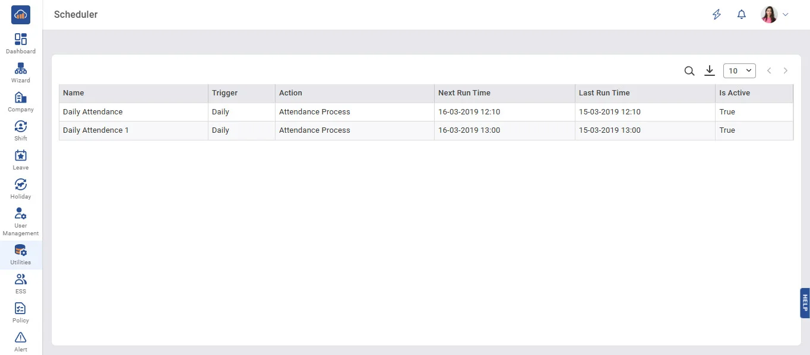The image size is (810, 355).
Task: Go to the Company section
Action: [x=21, y=98]
